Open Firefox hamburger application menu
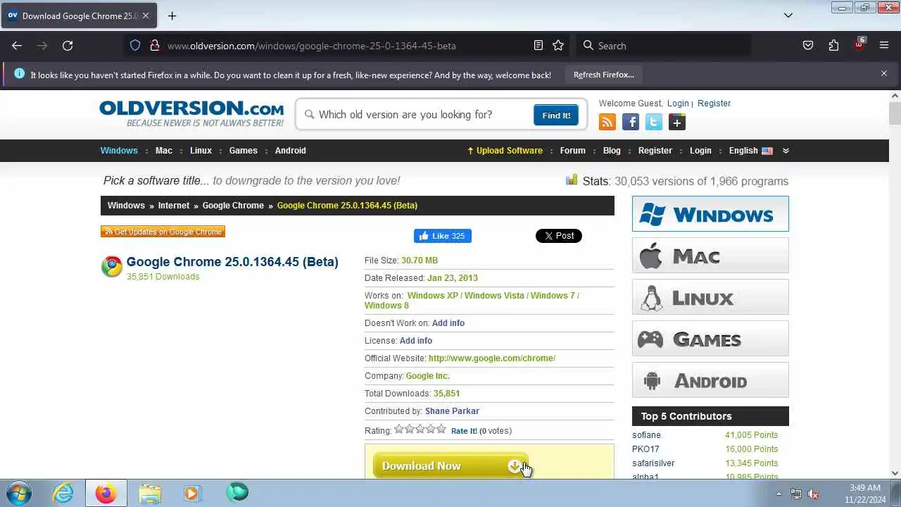Viewport: 901px width, 507px height. click(x=884, y=45)
